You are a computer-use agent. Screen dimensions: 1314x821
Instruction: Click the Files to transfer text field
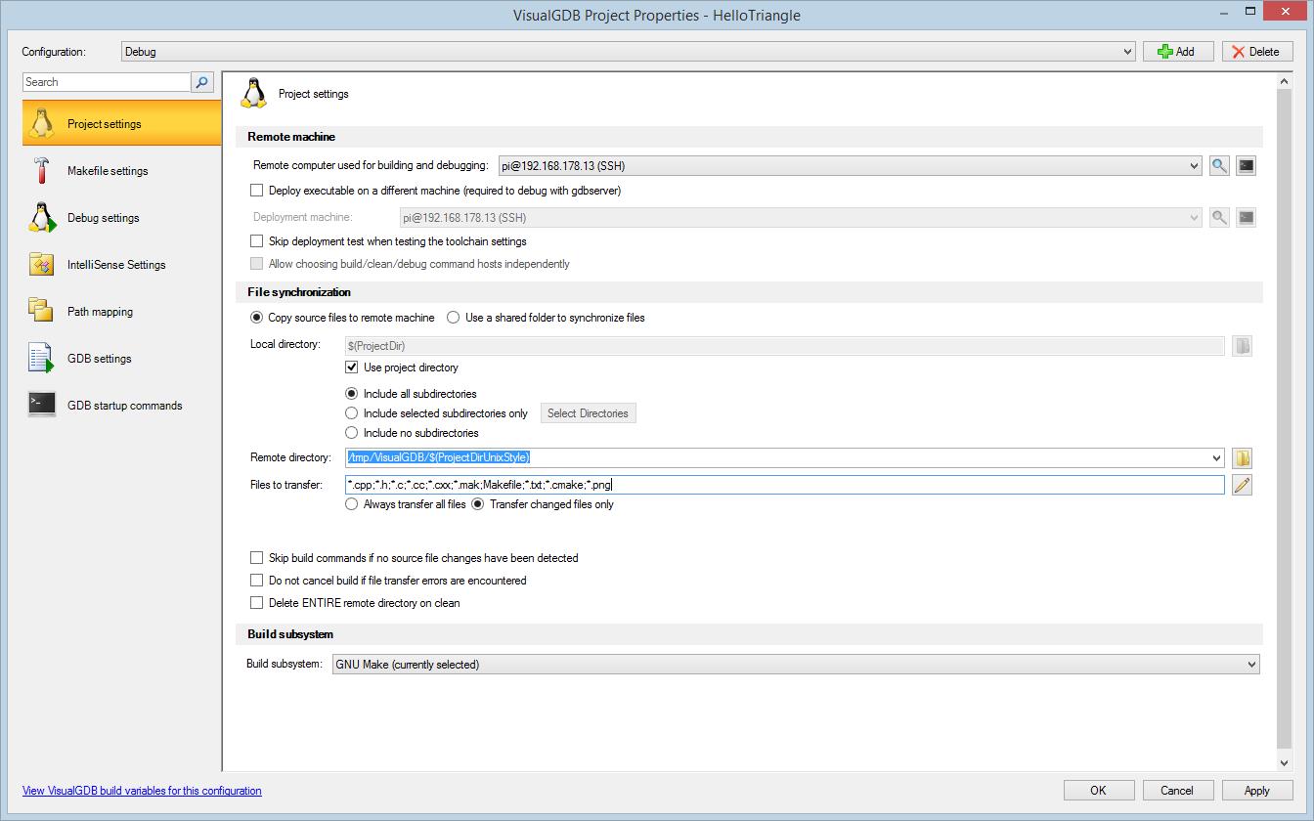point(784,485)
